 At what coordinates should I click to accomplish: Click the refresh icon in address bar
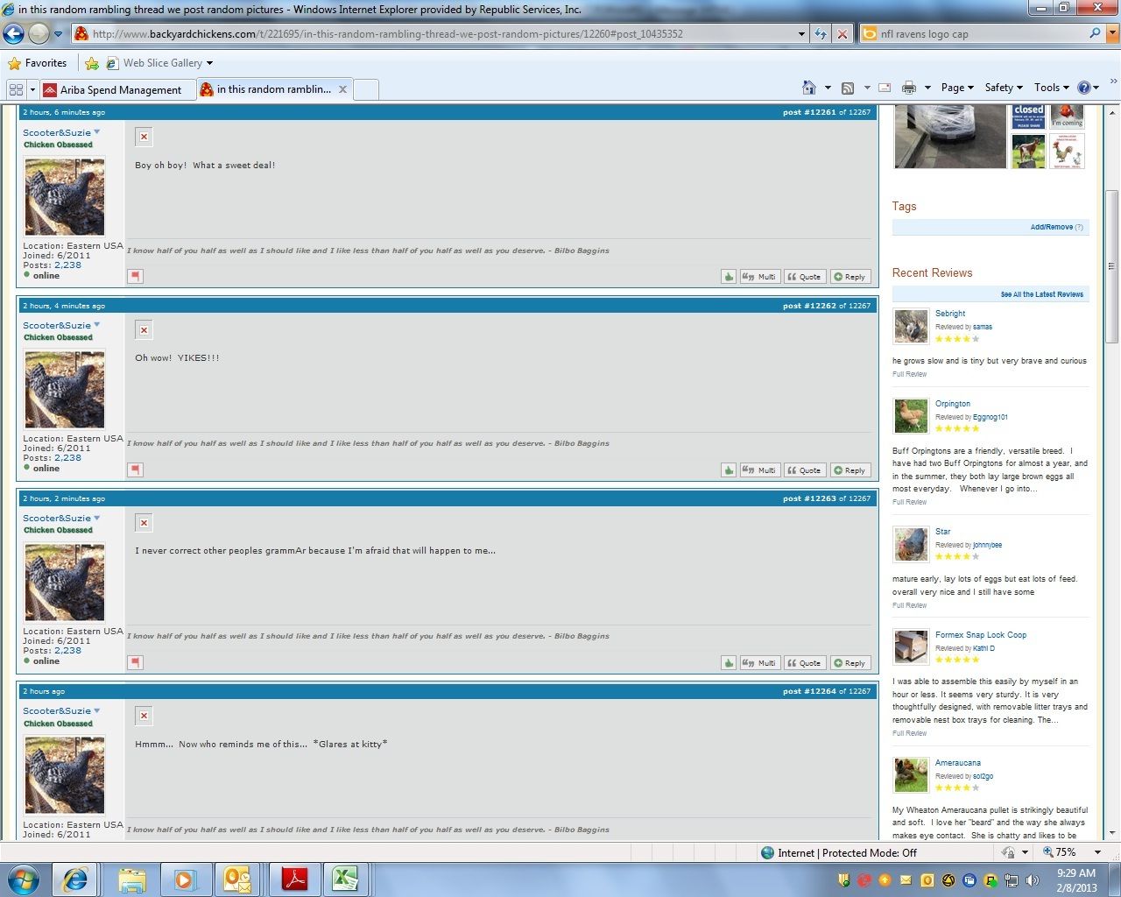pyautogui.click(x=821, y=34)
